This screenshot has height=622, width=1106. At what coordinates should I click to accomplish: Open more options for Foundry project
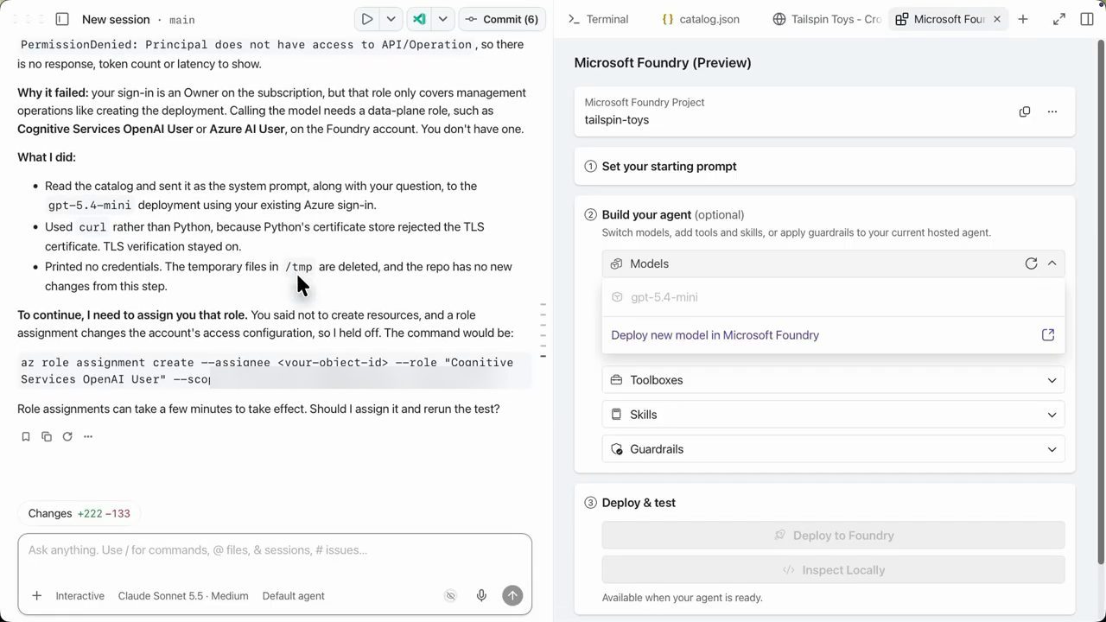[x=1052, y=111]
